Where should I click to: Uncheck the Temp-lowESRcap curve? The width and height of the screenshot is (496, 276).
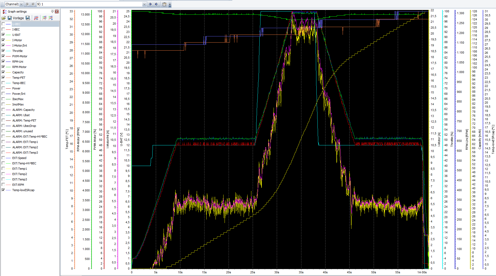(3, 190)
